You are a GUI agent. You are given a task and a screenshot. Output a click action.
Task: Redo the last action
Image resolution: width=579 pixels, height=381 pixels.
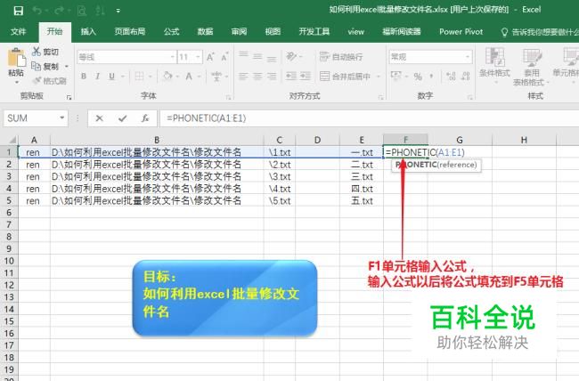59,11
